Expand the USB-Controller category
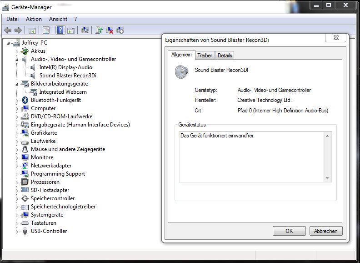Image resolution: width=360 pixels, height=263 pixels. pos(17,232)
